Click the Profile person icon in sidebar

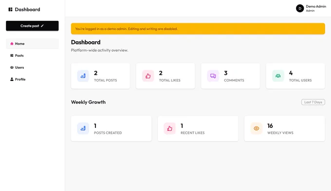coord(12,79)
